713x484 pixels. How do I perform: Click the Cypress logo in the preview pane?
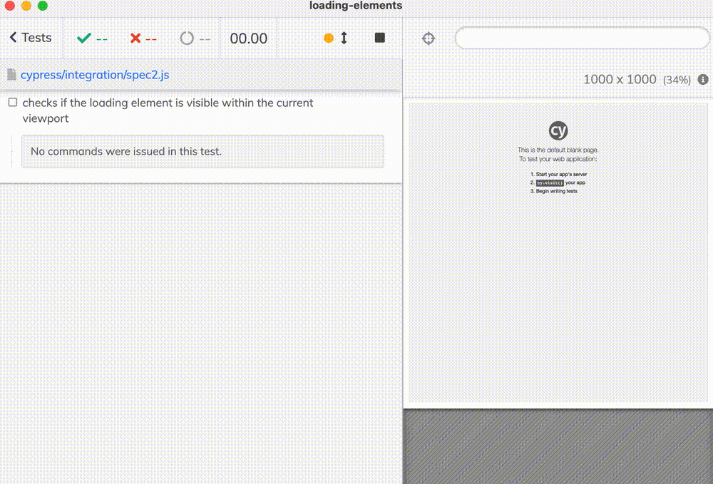click(x=558, y=131)
